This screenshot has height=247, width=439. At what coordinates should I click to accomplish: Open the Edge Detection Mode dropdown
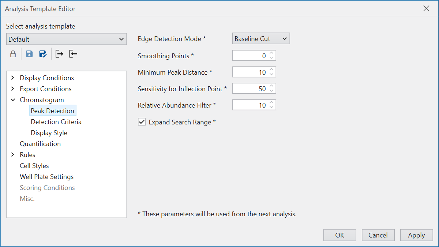pos(261,39)
